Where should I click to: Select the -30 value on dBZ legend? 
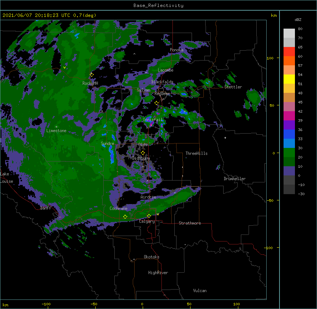click(x=301, y=194)
